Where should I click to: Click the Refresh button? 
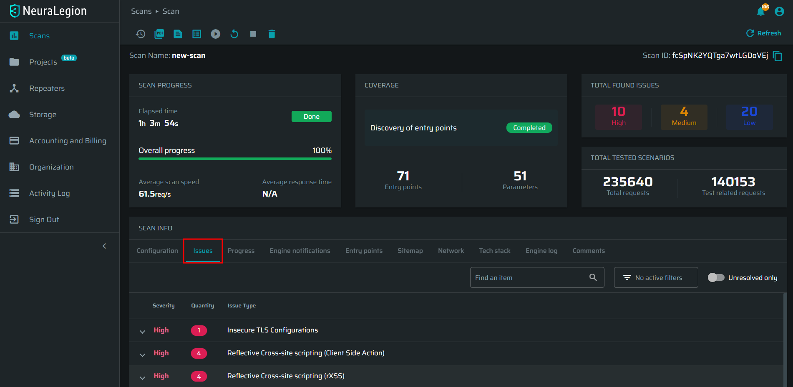pos(763,33)
